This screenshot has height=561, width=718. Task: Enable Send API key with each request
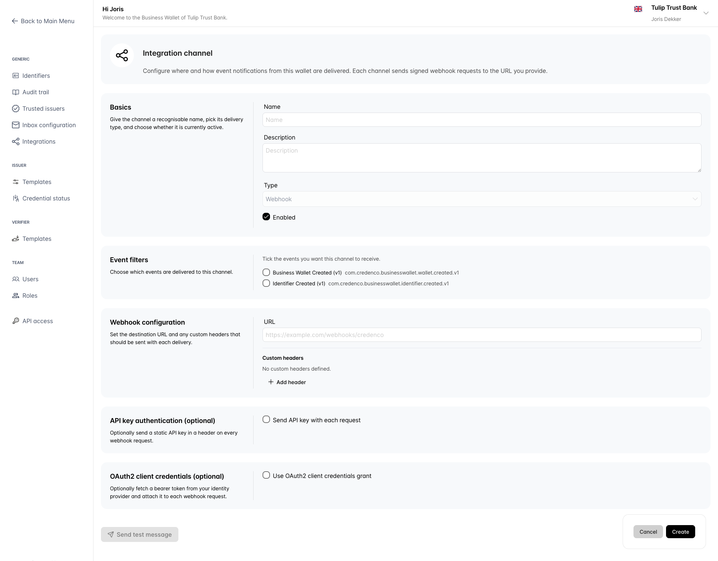[x=266, y=420]
